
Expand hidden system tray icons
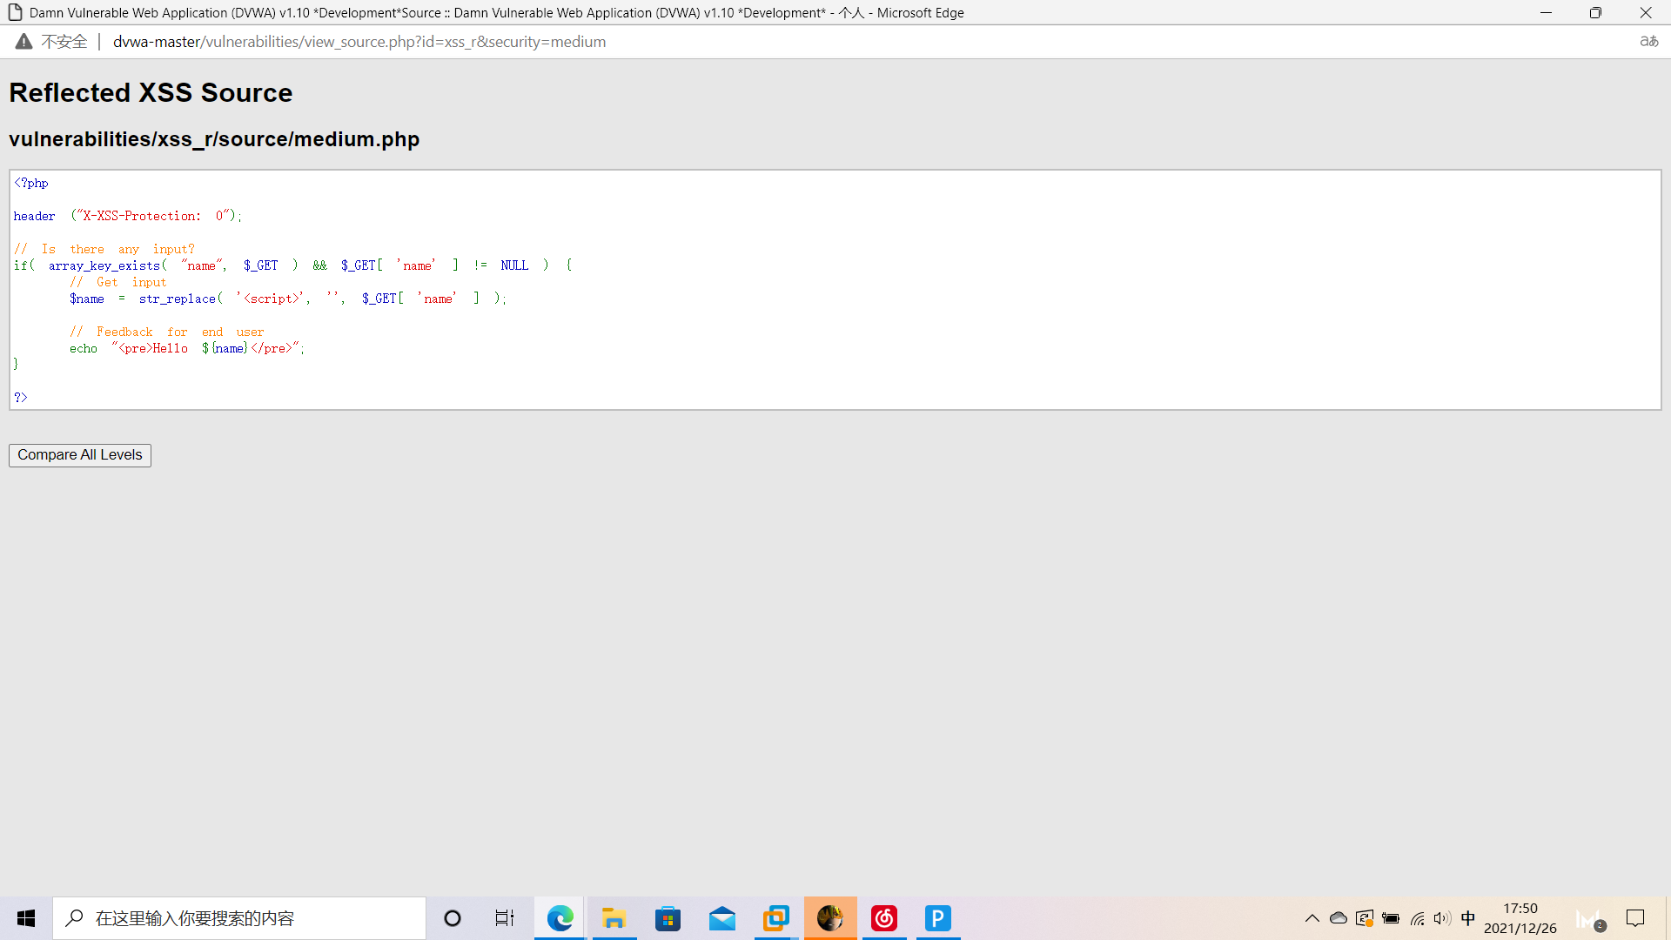click(1312, 918)
